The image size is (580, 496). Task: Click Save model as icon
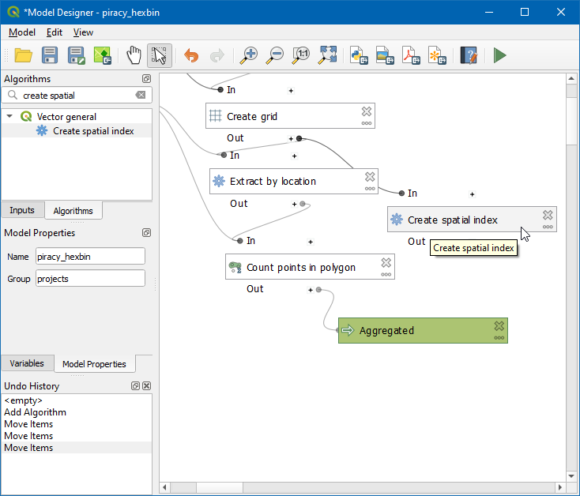pyautogui.click(x=76, y=55)
